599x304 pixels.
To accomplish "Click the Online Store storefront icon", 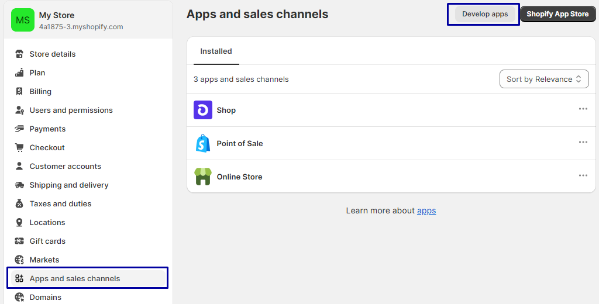I will pos(203,177).
